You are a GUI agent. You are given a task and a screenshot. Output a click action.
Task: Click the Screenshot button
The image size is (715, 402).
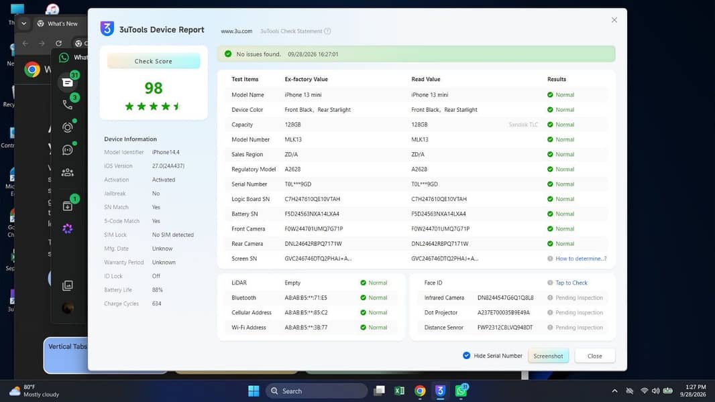[548, 356]
